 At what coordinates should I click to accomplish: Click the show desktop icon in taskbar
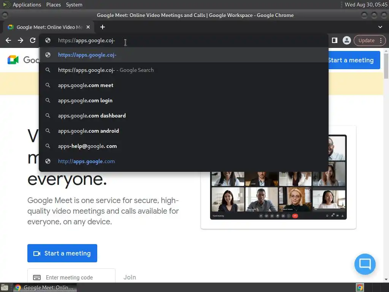tap(5, 287)
